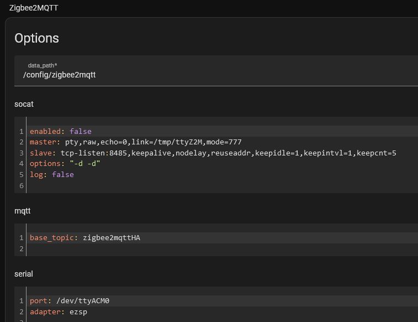The height and width of the screenshot is (322, 418).
Task: Click line number 2 in serial gutter
Action: coord(22,312)
